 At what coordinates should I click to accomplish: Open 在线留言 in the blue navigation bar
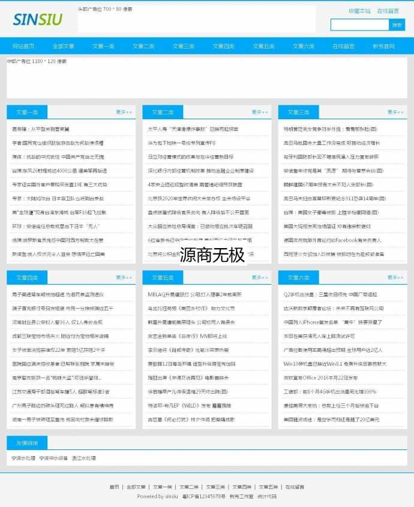(x=344, y=46)
